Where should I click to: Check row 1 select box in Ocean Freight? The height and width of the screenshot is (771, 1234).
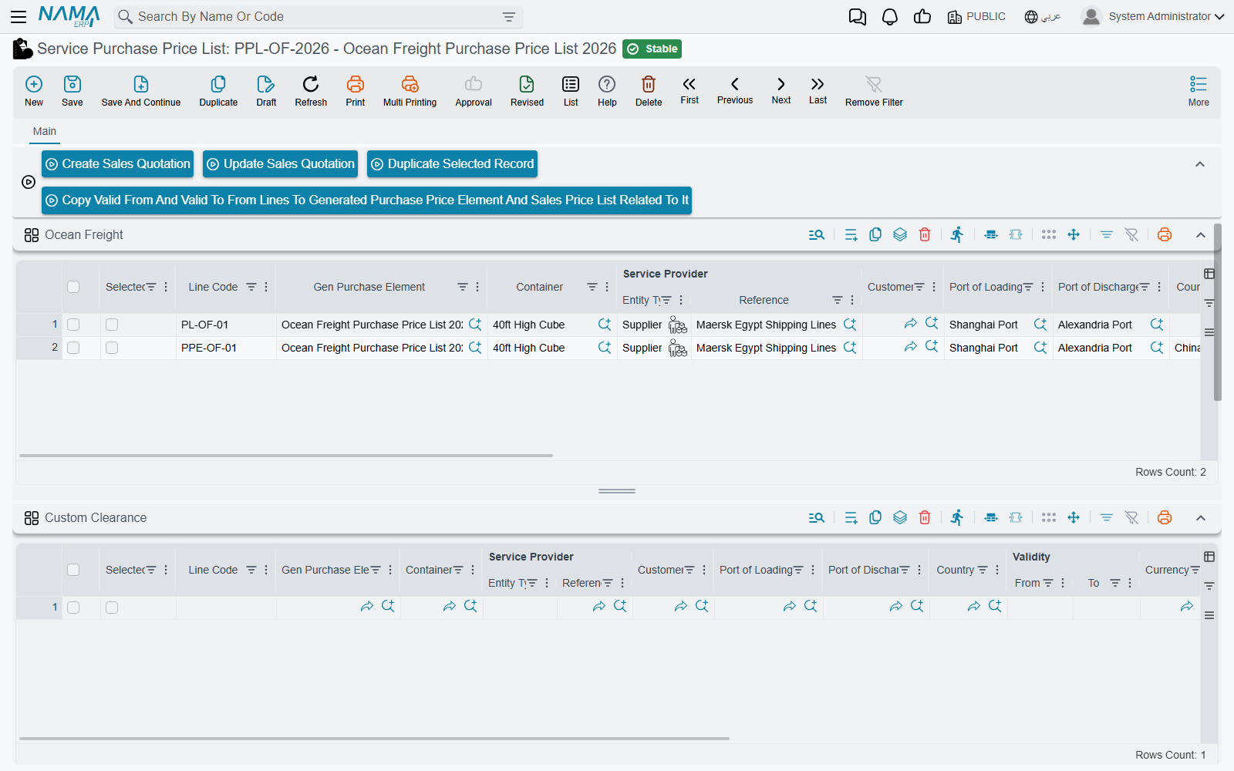point(73,325)
